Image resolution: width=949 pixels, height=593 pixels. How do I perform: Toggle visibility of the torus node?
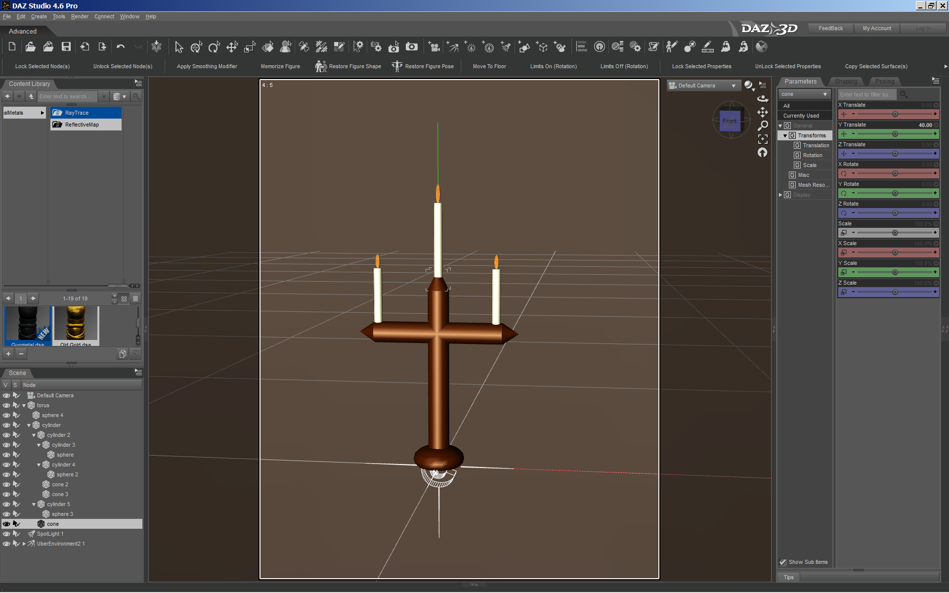pos(6,405)
